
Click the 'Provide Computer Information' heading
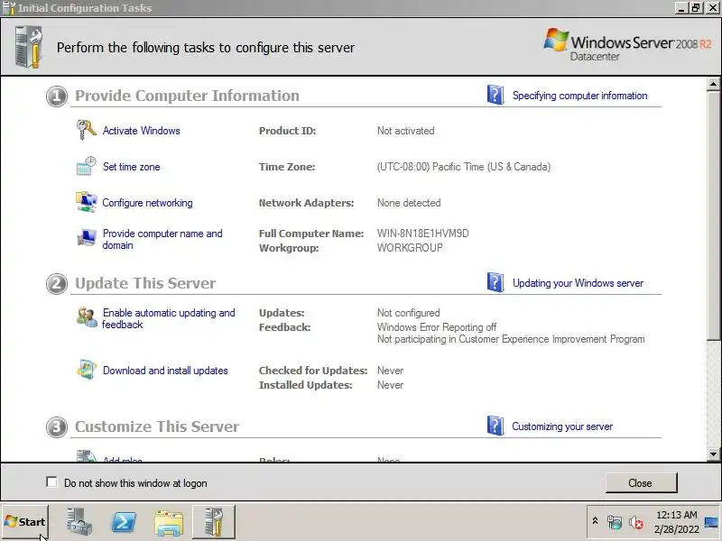pyautogui.click(x=187, y=96)
